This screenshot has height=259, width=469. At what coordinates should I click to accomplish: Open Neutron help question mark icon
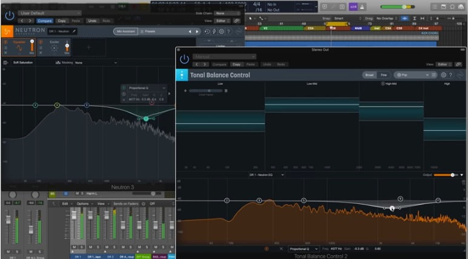point(228,31)
